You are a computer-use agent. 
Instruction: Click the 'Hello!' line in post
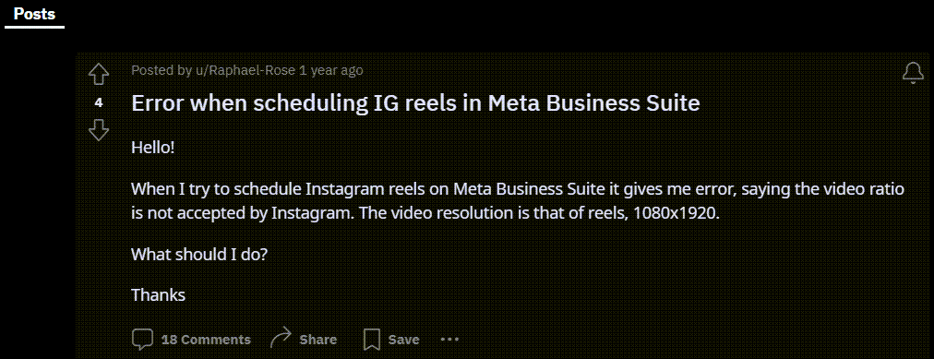(x=153, y=147)
